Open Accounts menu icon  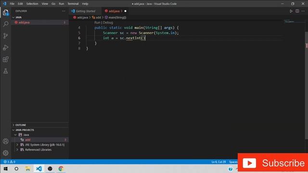click(5, 141)
